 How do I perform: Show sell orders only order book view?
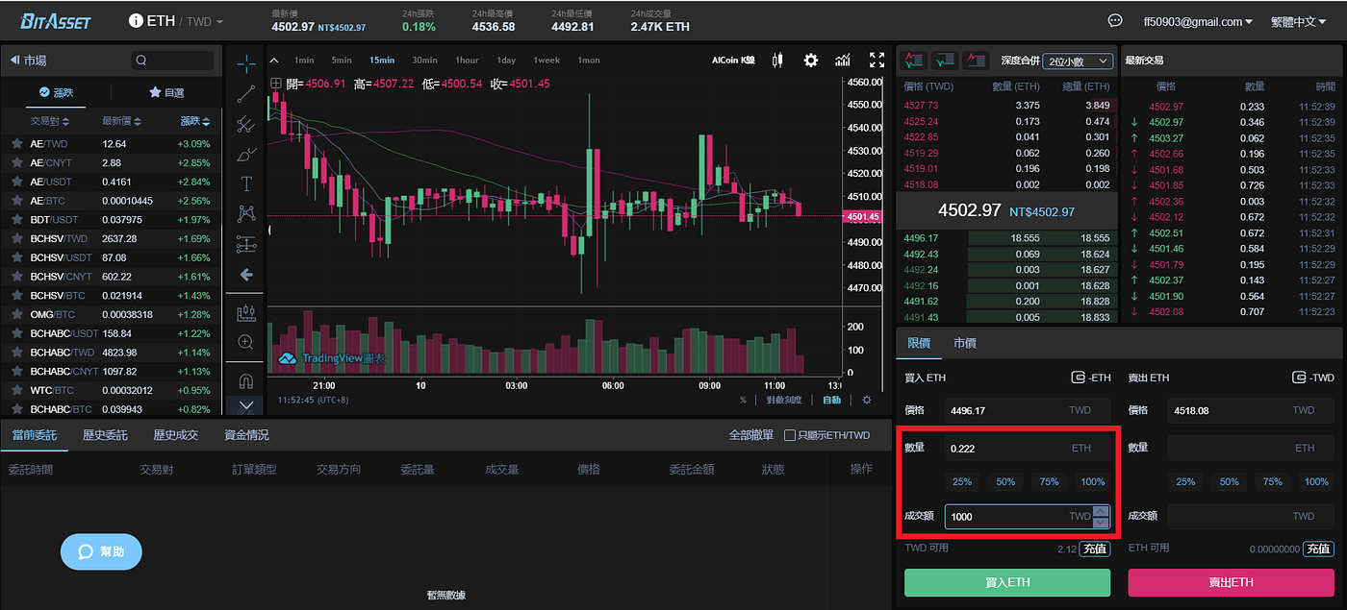pos(976,61)
